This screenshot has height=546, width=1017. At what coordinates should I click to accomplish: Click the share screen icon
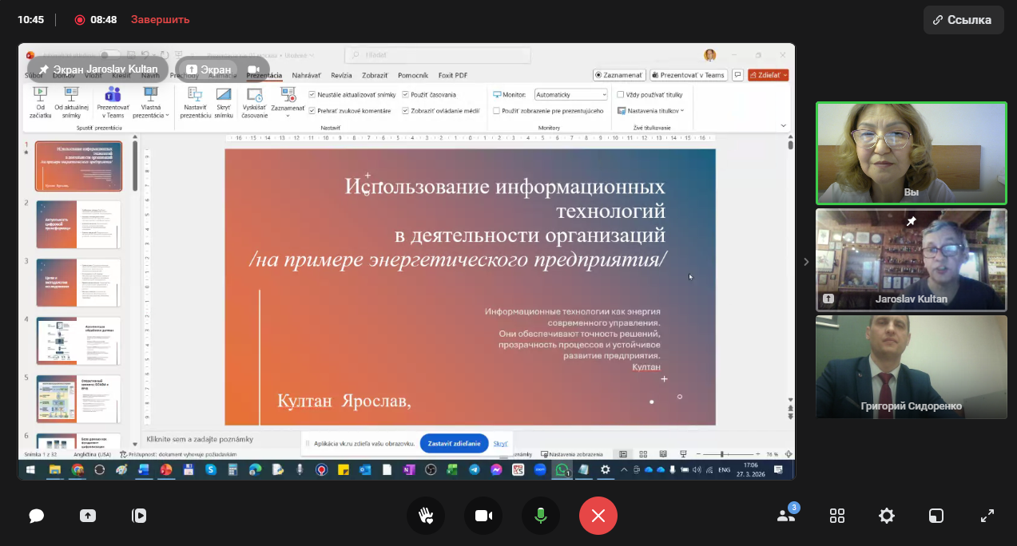[88, 516]
